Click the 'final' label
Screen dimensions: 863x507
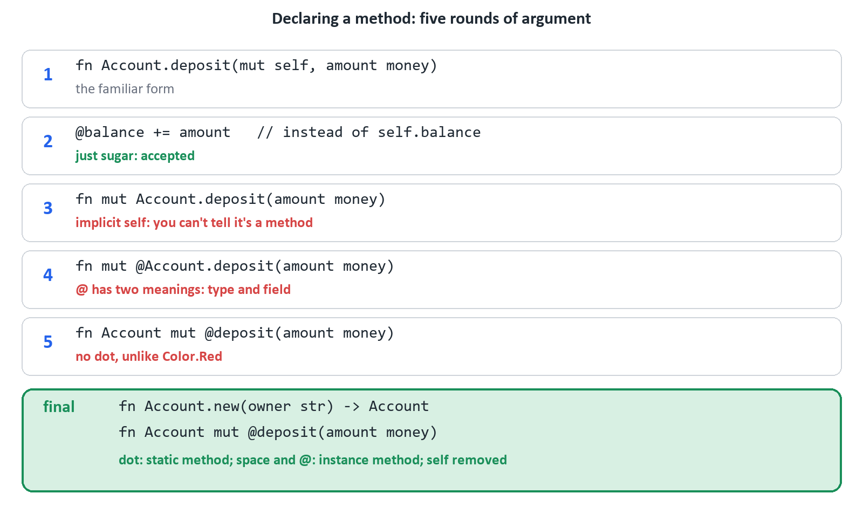point(59,407)
